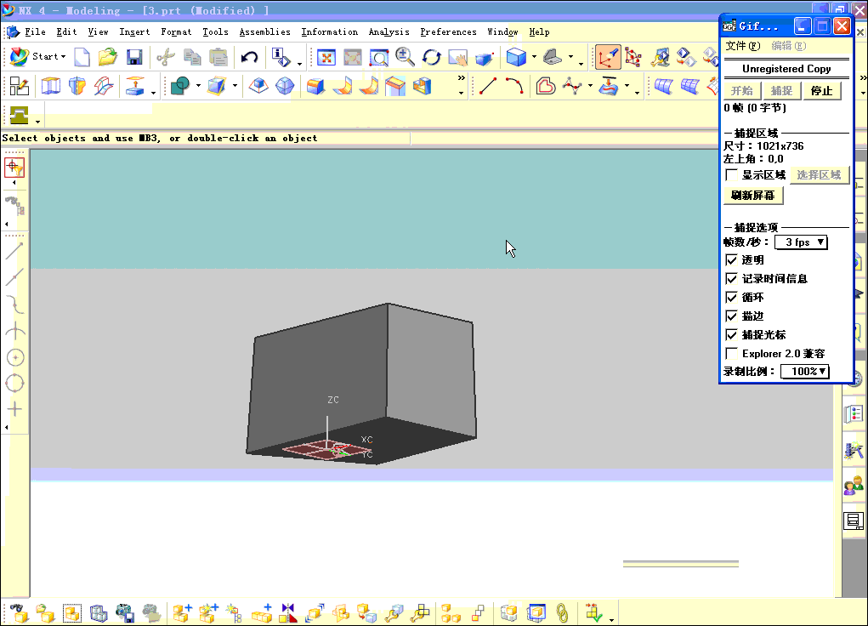Click the Zoom window icon
The image size is (868, 626).
[x=378, y=57]
